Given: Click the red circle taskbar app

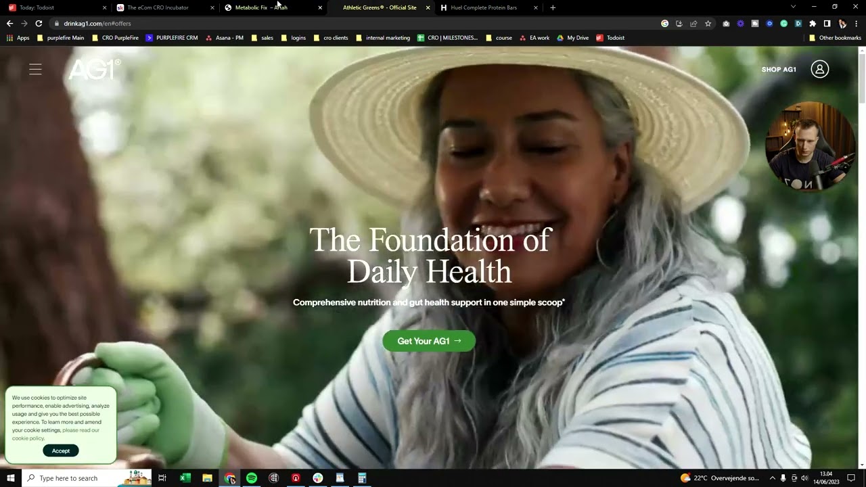Looking at the screenshot, I should (296, 478).
